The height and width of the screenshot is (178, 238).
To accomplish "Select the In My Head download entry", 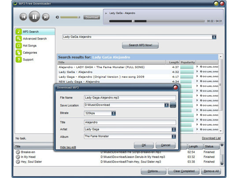I will [117, 157].
